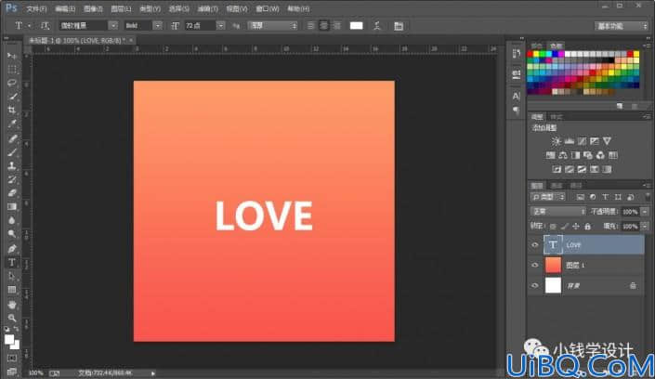Select the Magic Wand tool
This screenshot has width=655, height=379.
point(12,97)
